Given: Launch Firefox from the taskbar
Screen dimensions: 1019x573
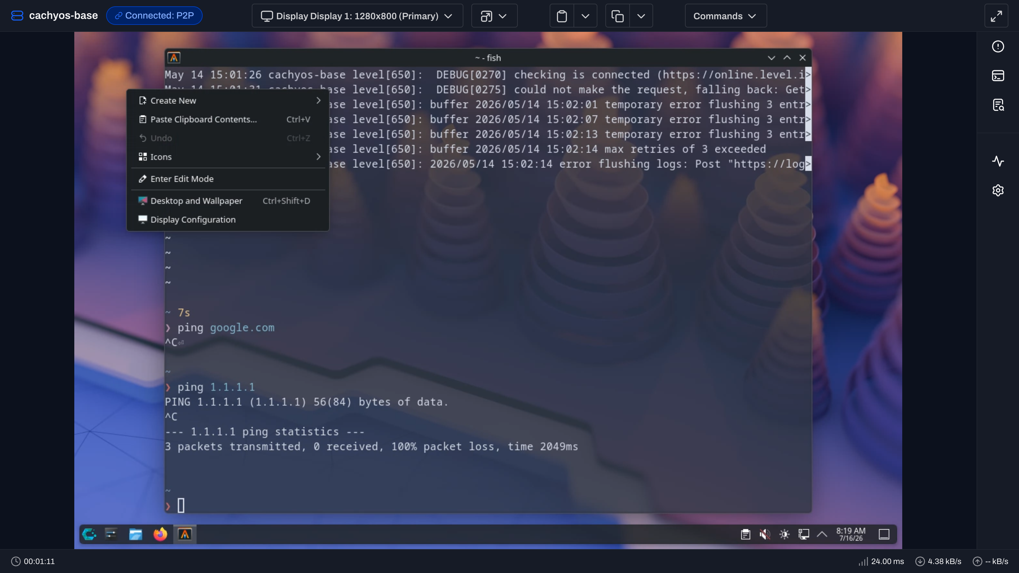Looking at the screenshot, I should [x=160, y=534].
